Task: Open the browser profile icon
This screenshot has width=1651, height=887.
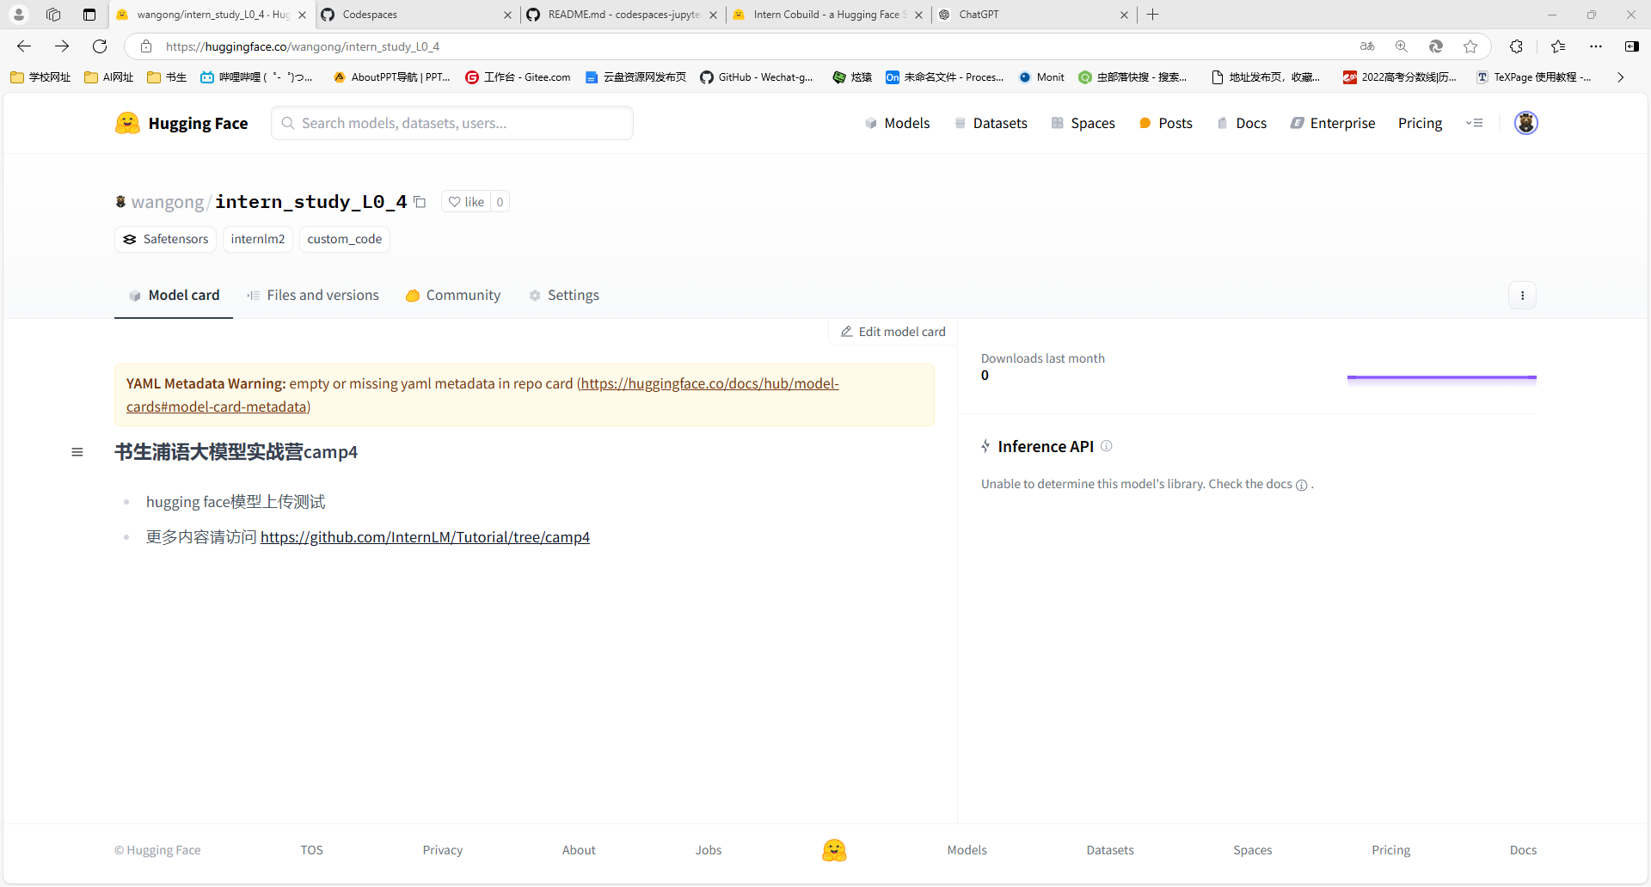Action: tap(19, 15)
